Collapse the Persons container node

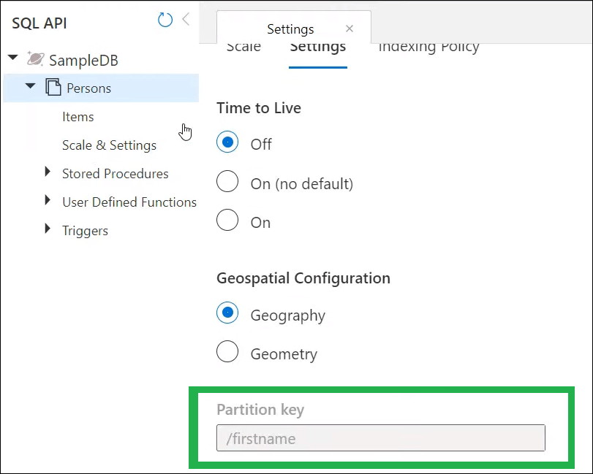pos(30,86)
